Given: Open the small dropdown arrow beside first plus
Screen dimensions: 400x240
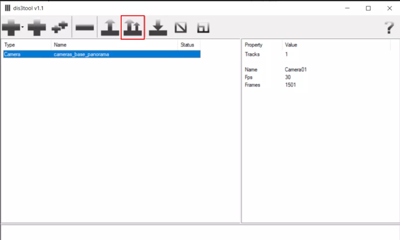Looking at the screenshot, I should click(22, 28).
